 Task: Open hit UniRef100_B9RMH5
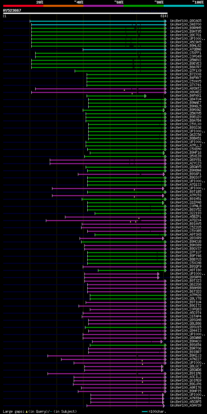click(x=185, y=28)
